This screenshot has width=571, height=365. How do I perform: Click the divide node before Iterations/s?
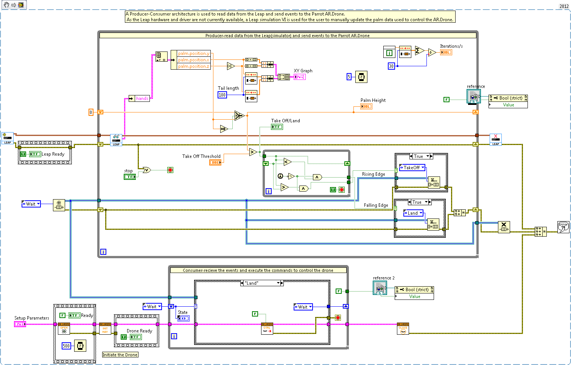click(432, 53)
